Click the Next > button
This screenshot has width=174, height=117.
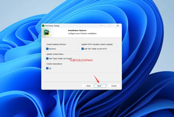pos(100,86)
